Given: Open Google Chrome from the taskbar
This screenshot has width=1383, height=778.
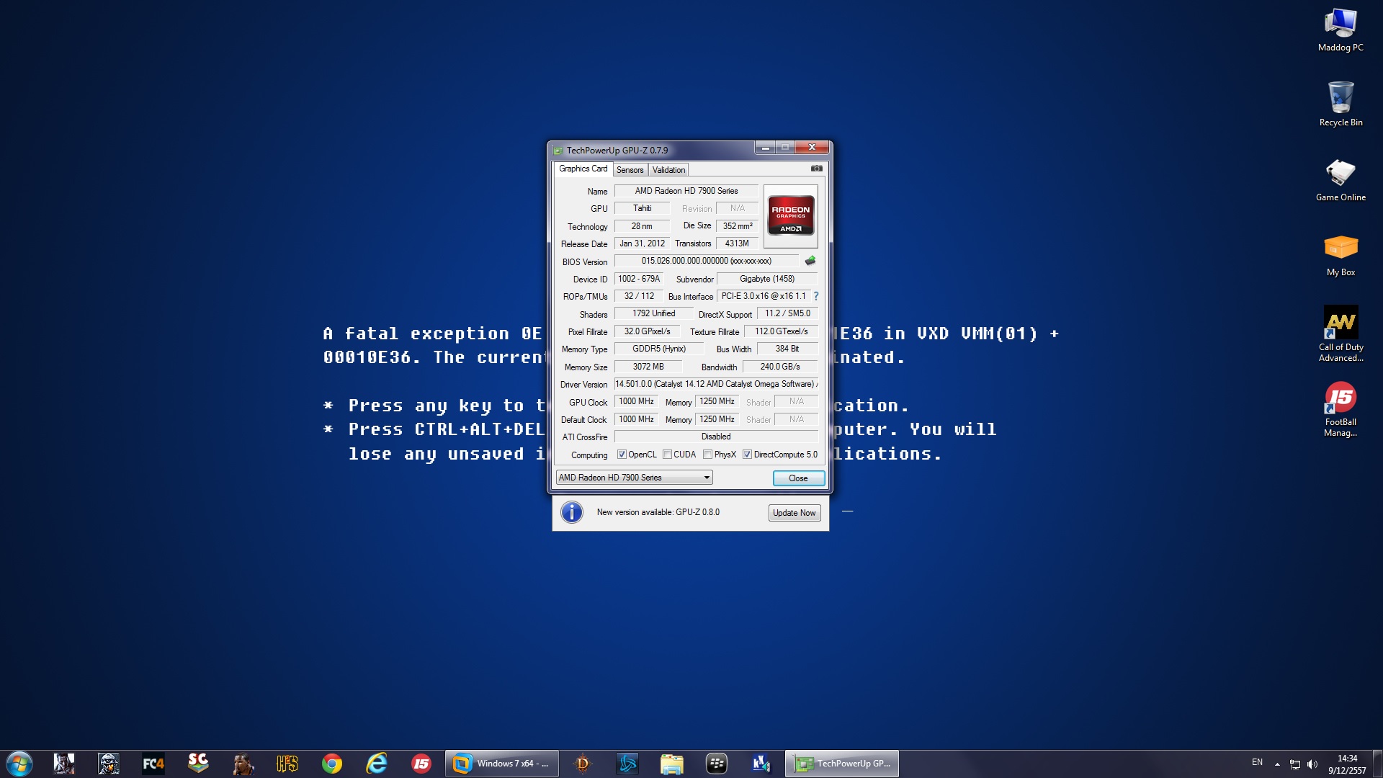Looking at the screenshot, I should (x=332, y=764).
